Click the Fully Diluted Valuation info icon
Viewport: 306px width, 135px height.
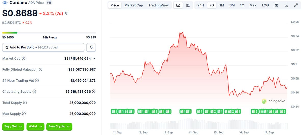(x=41, y=69)
